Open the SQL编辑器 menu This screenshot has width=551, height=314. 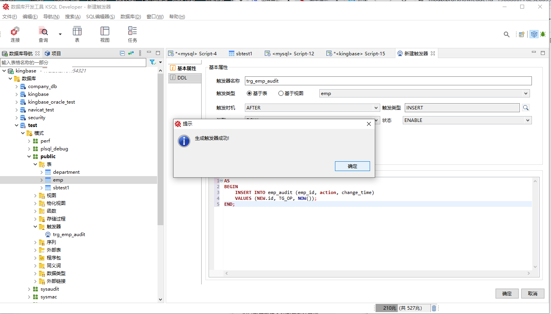[100, 17]
